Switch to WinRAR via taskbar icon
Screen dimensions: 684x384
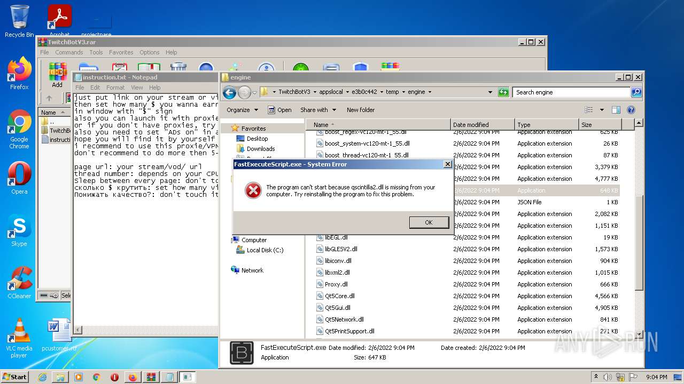151,377
